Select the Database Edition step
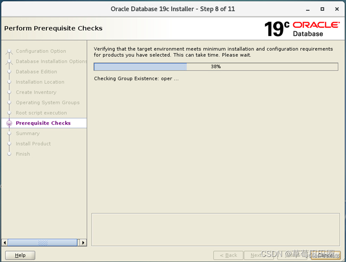 point(36,71)
